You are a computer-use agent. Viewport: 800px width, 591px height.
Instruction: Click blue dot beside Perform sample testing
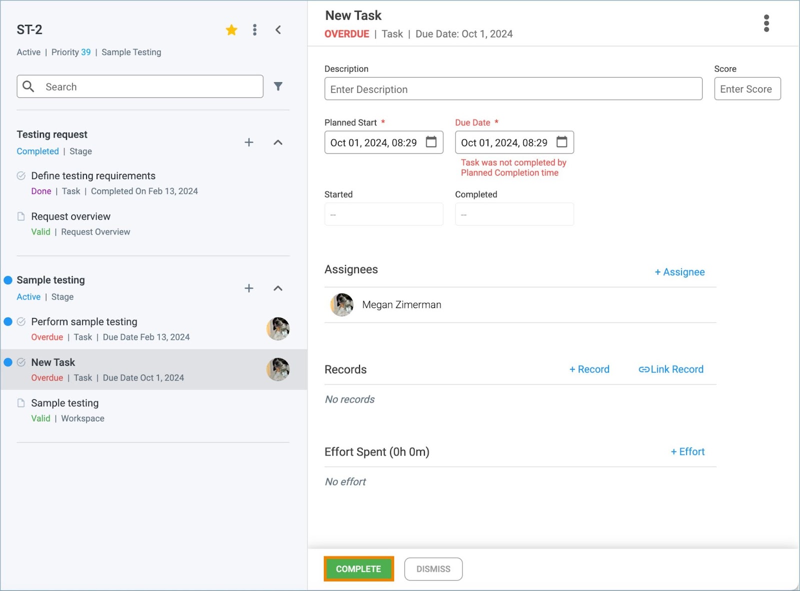[8, 321]
